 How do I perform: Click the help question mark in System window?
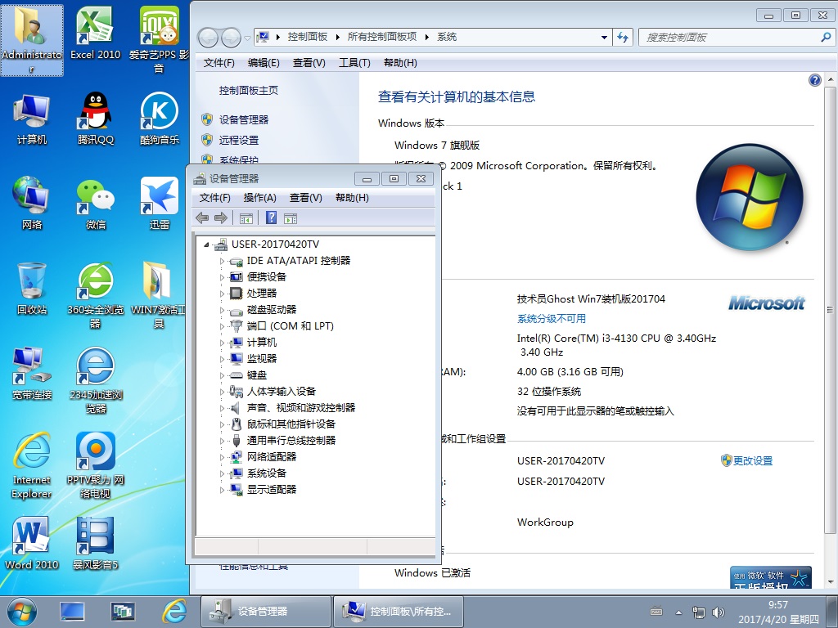(x=814, y=80)
